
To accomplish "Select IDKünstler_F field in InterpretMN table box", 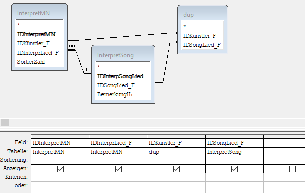I will click(33, 43).
